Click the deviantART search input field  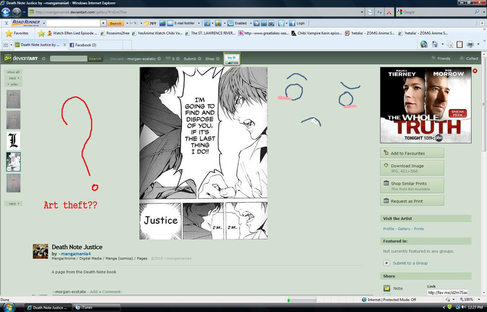(68, 58)
